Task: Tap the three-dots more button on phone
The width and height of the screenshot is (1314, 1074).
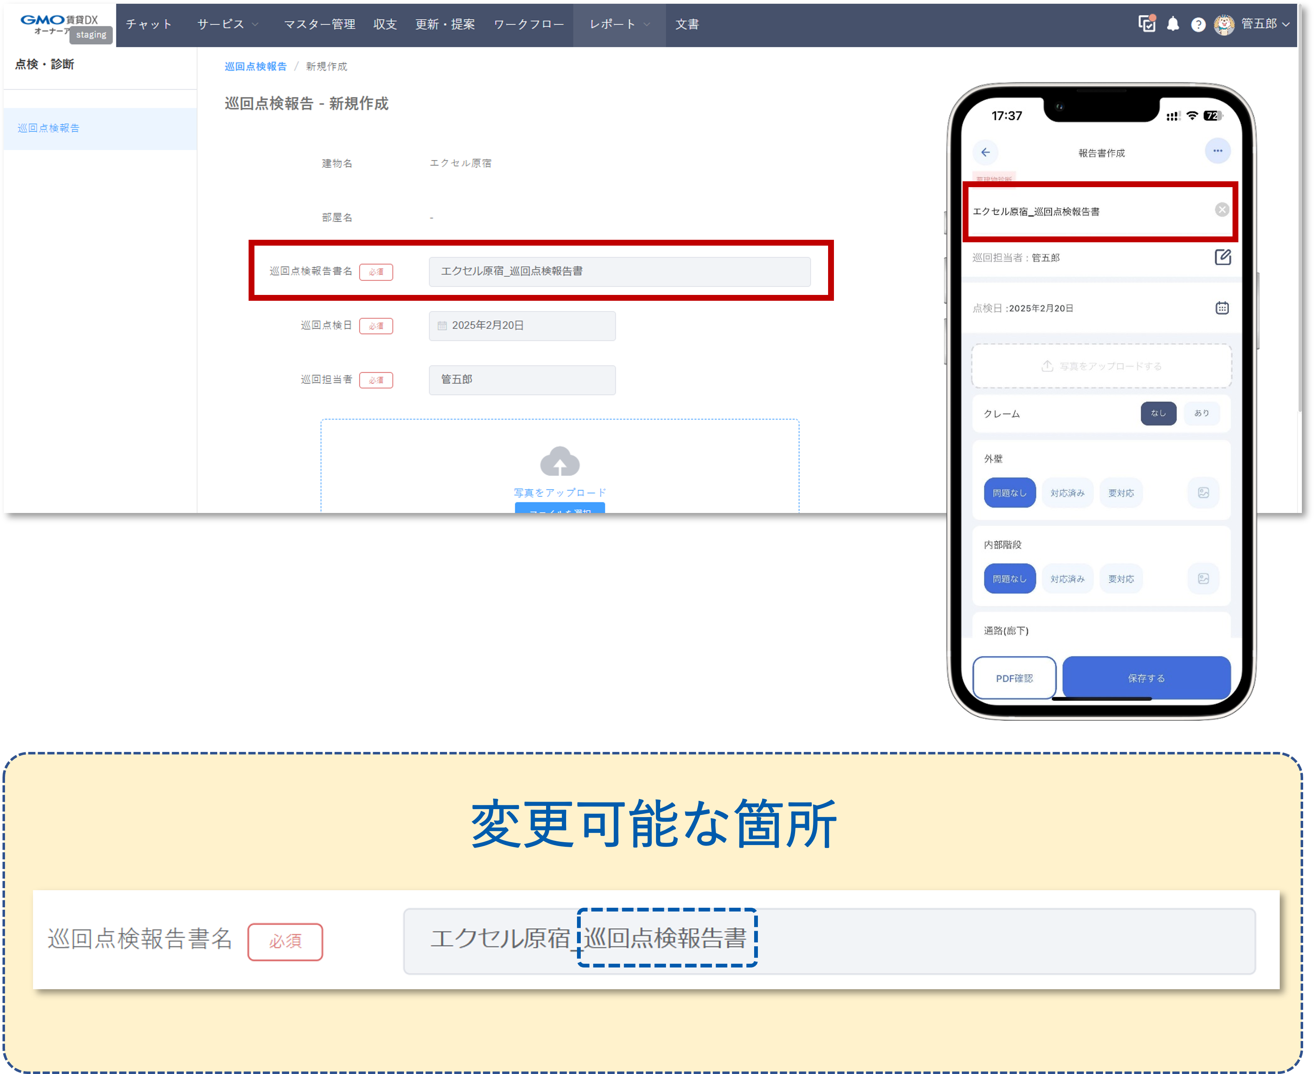Action: click(1217, 151)
